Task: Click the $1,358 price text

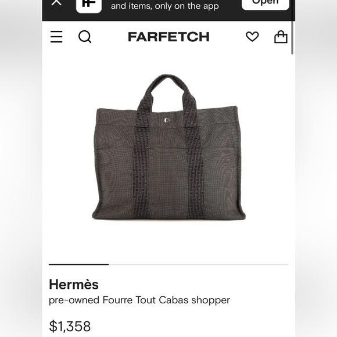Action: (70, 326)
